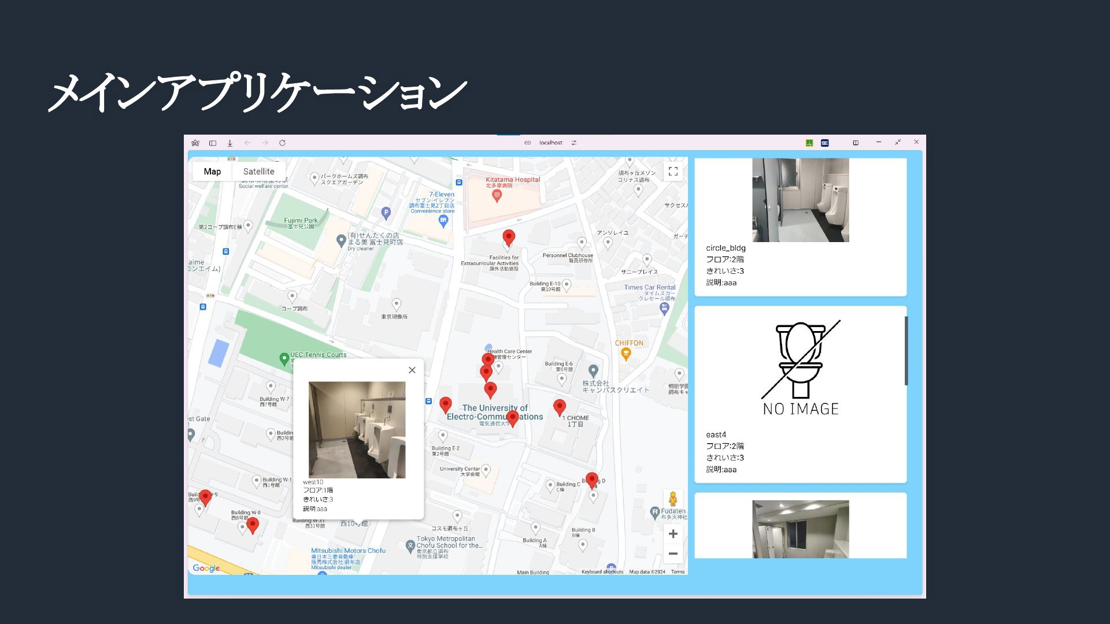Go back using the browser back arrow
This screenshot has height=624, width=1110.
247,143
